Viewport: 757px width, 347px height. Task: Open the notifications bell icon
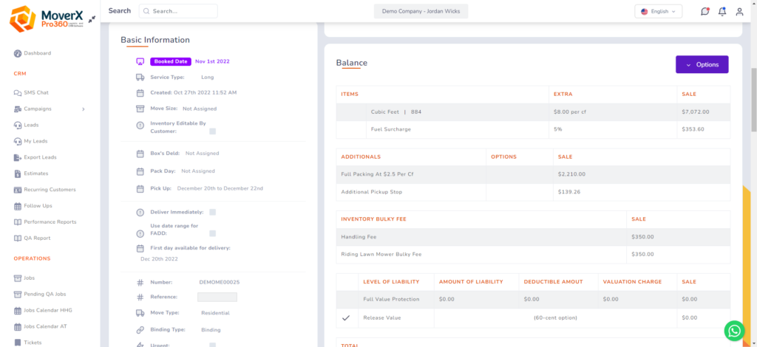coord(722,12)
